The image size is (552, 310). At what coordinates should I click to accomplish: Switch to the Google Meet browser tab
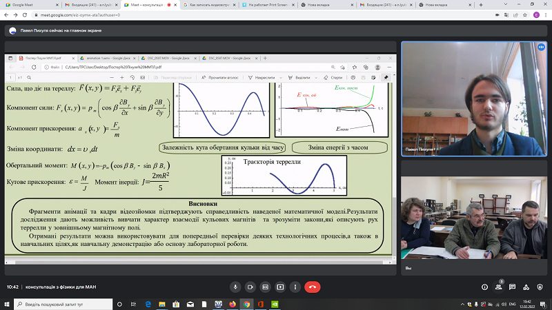coord(32,5)
